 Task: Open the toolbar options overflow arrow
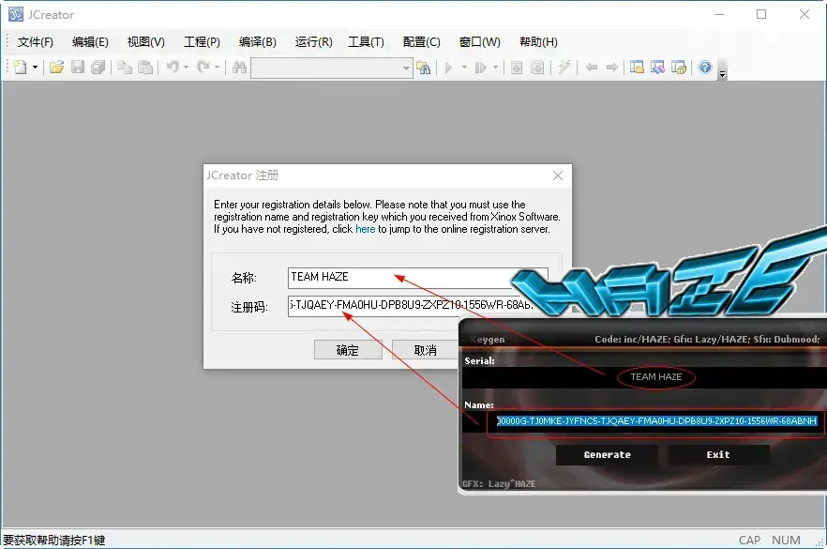pyautogui.click(x=723, y=74)
